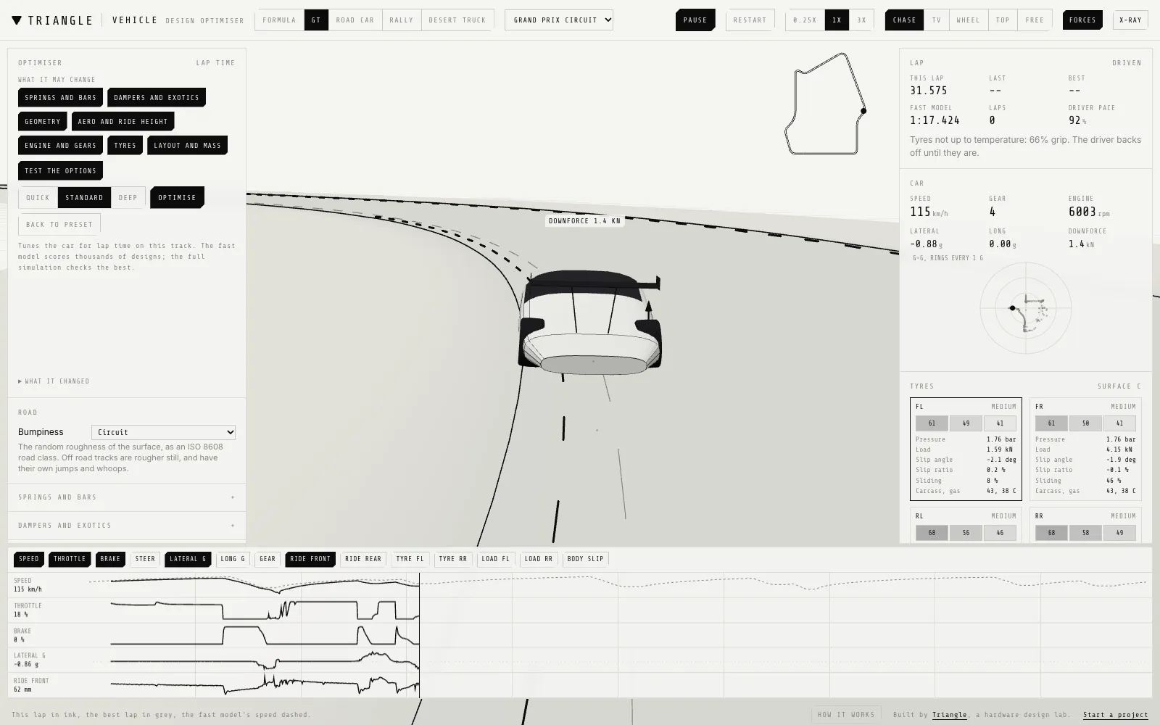Choose Deep optimisation depth
The image size is (1160, 725).
[x=128, y=198]
